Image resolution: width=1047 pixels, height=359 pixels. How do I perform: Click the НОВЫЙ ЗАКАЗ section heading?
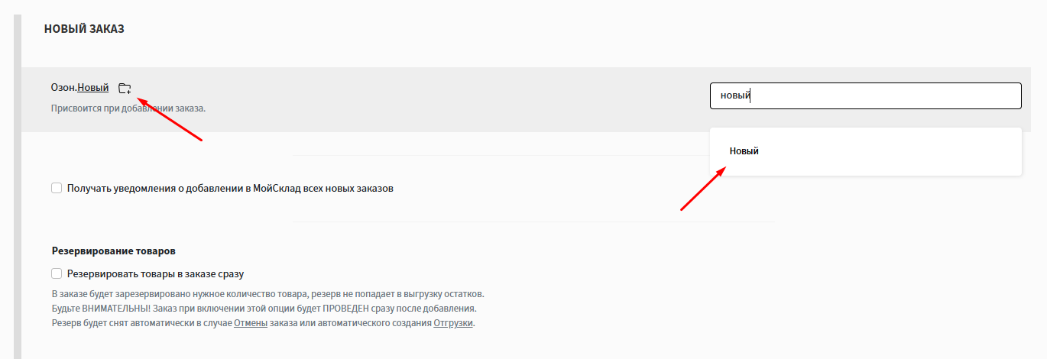coord(84,29)
